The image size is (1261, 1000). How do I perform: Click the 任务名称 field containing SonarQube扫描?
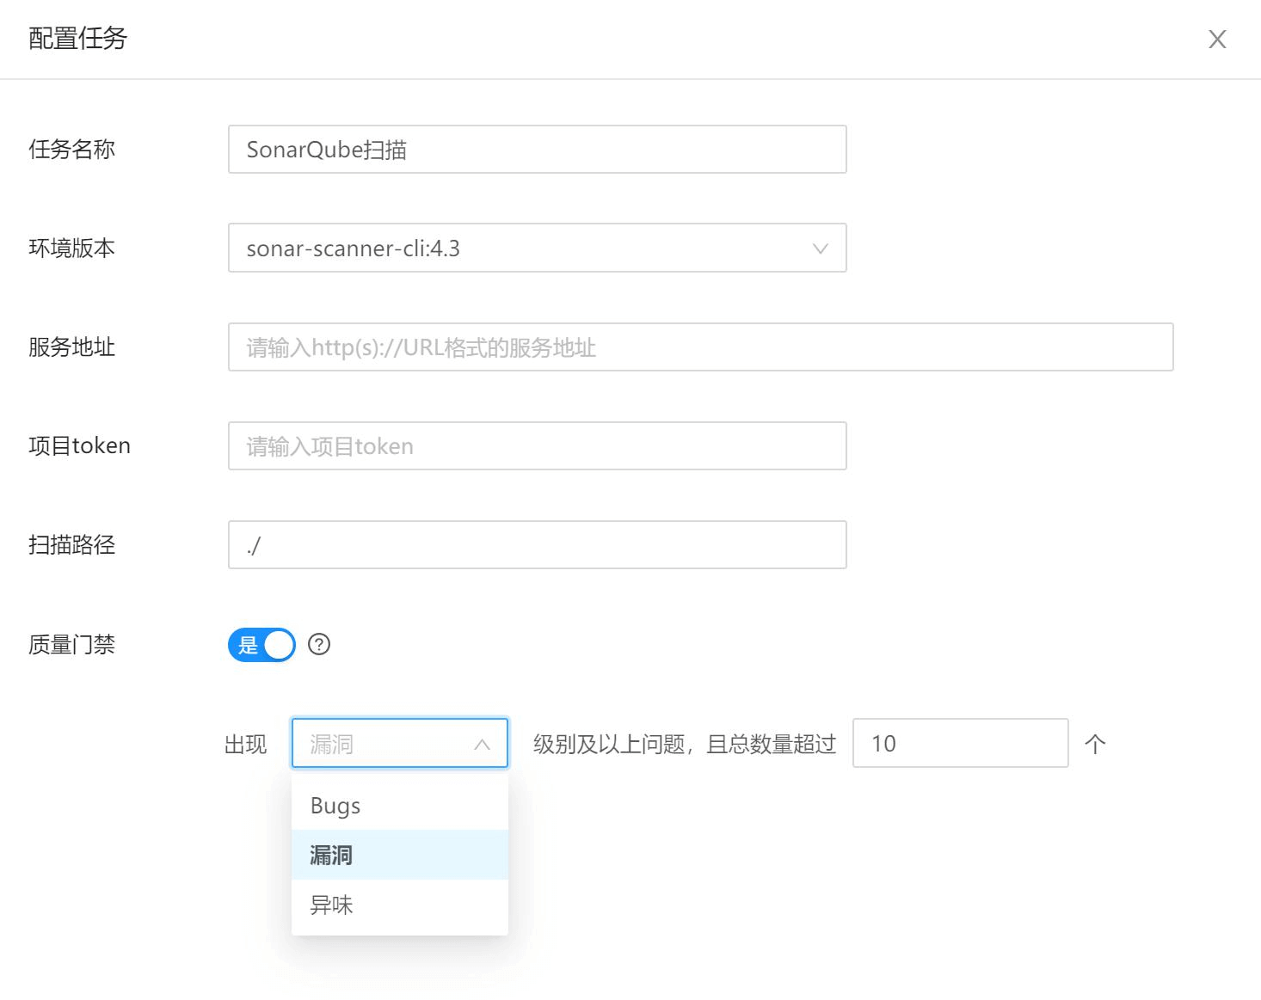coord(537,150)
